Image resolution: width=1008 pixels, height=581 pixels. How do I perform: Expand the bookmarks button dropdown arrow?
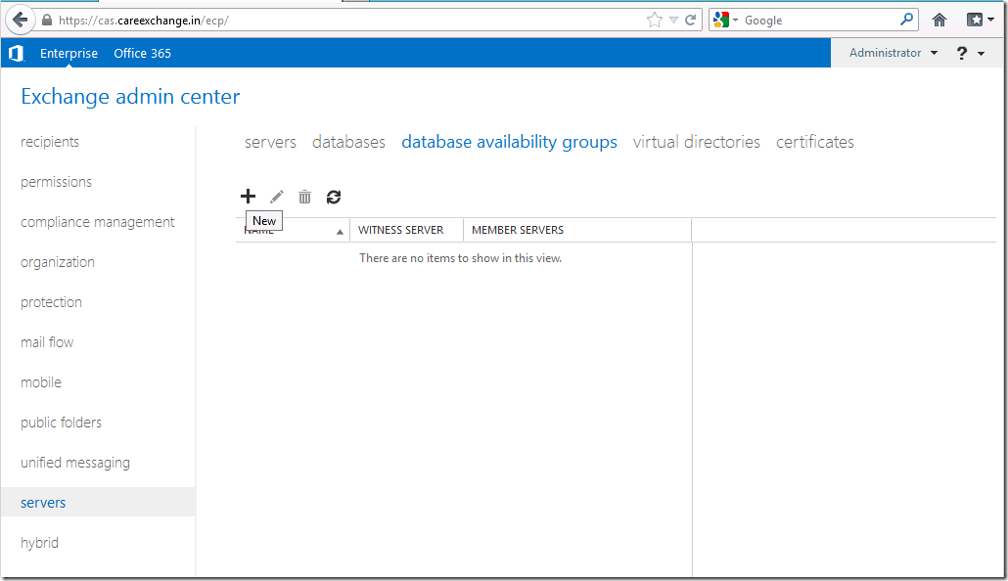[x=990, y=20]
